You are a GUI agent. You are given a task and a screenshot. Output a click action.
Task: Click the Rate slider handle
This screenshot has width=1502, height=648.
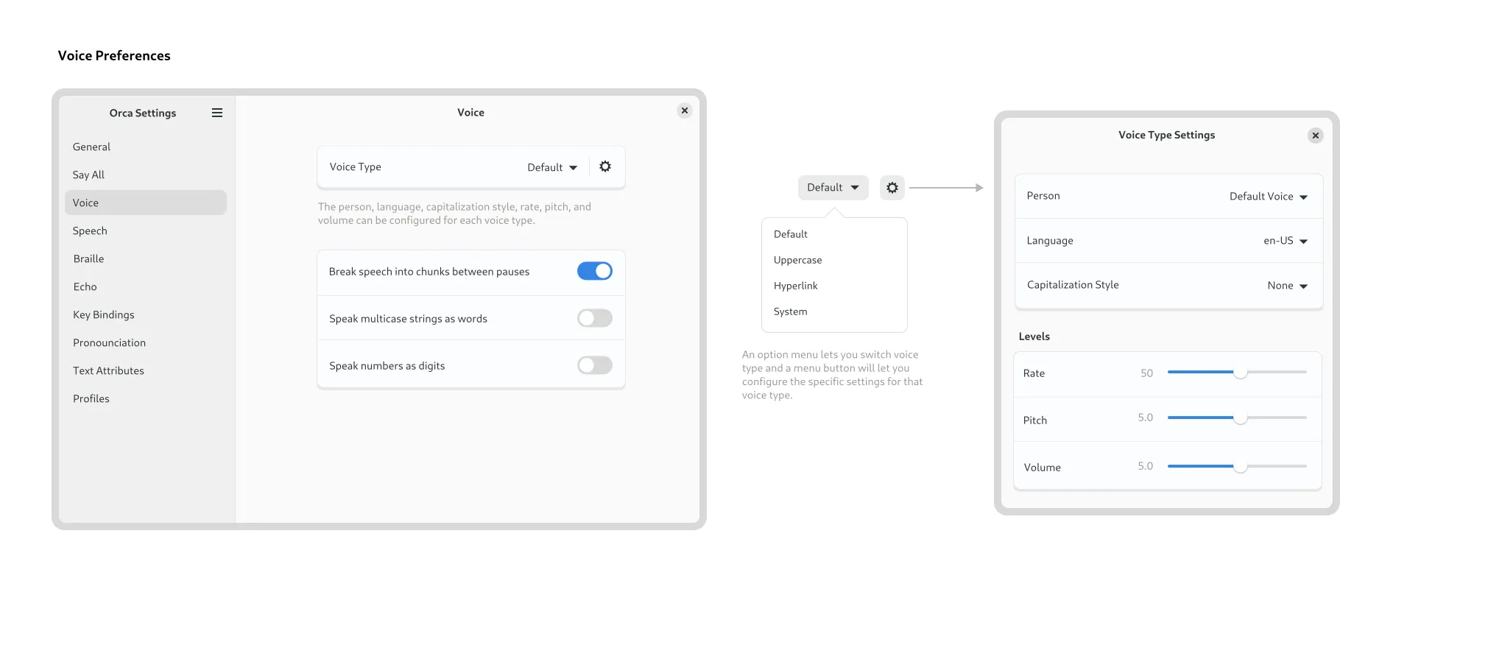[1241, 373]
